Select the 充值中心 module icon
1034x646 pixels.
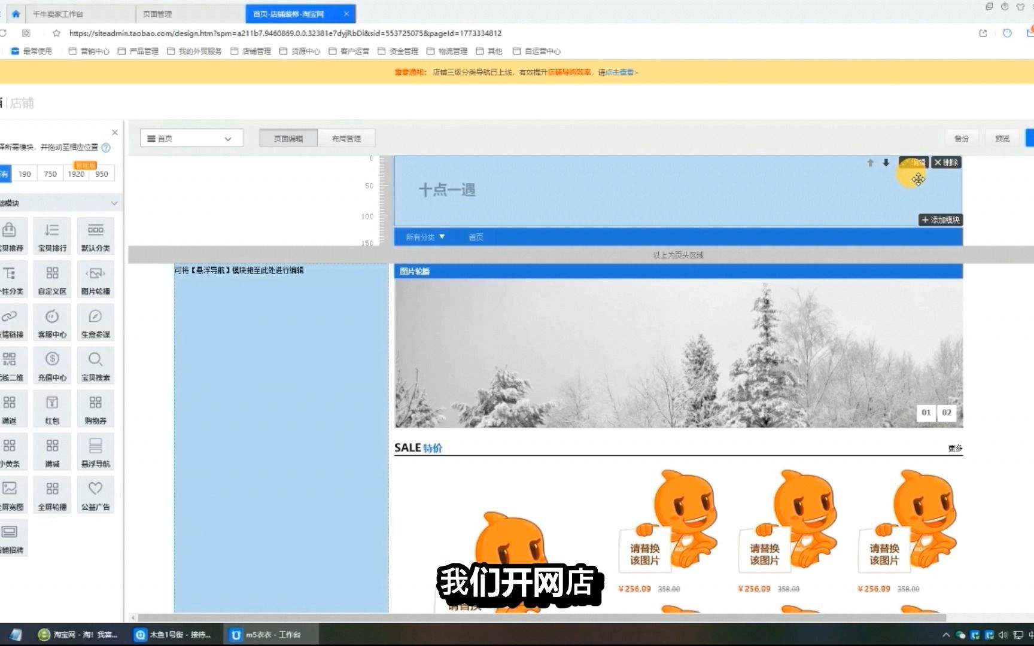[x=52, y=365]
